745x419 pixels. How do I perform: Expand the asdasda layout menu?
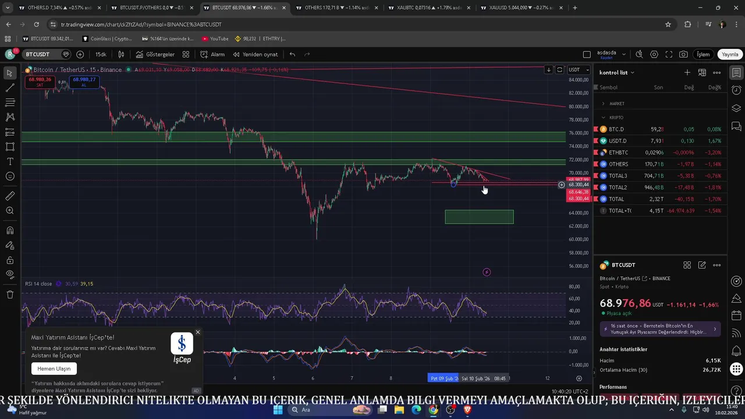(x=624, y=54)
